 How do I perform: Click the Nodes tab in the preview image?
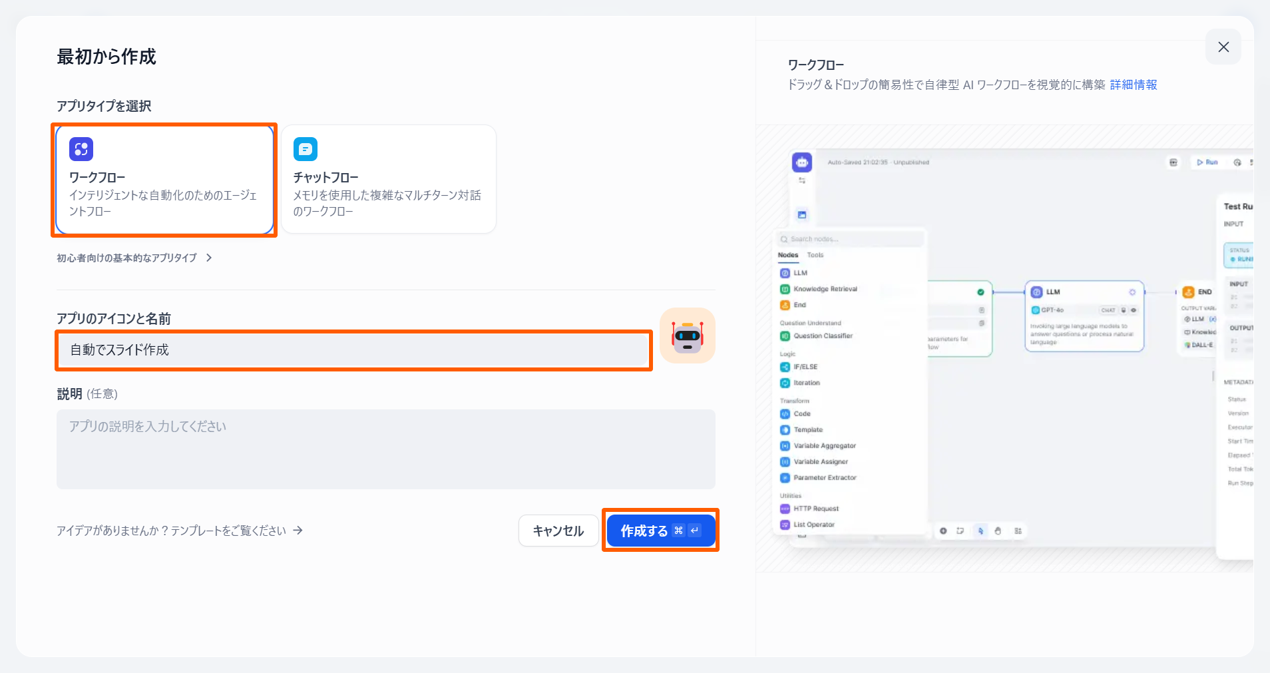click(x=787, y=255)
